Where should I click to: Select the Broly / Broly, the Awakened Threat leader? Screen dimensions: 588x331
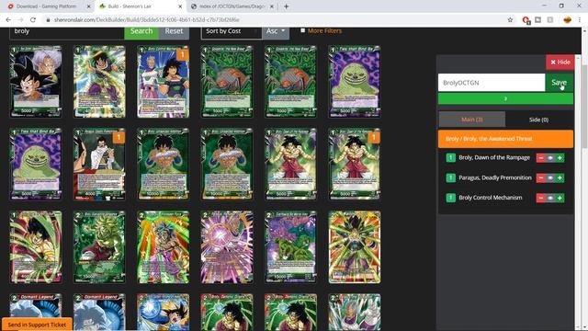tap(505, 139)
